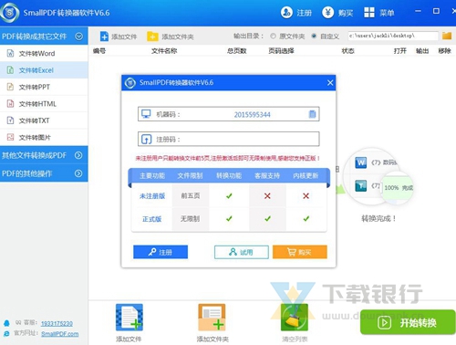Click the 无限制 cell in the table
456x345 pixels.
pyautogui.click(x=191, y=218)
